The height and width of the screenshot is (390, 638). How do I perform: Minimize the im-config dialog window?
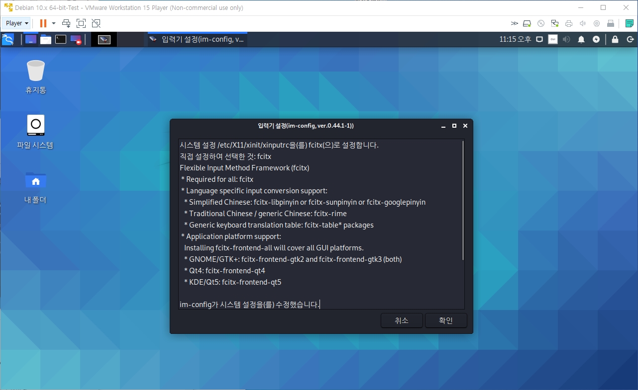[443, 126]
